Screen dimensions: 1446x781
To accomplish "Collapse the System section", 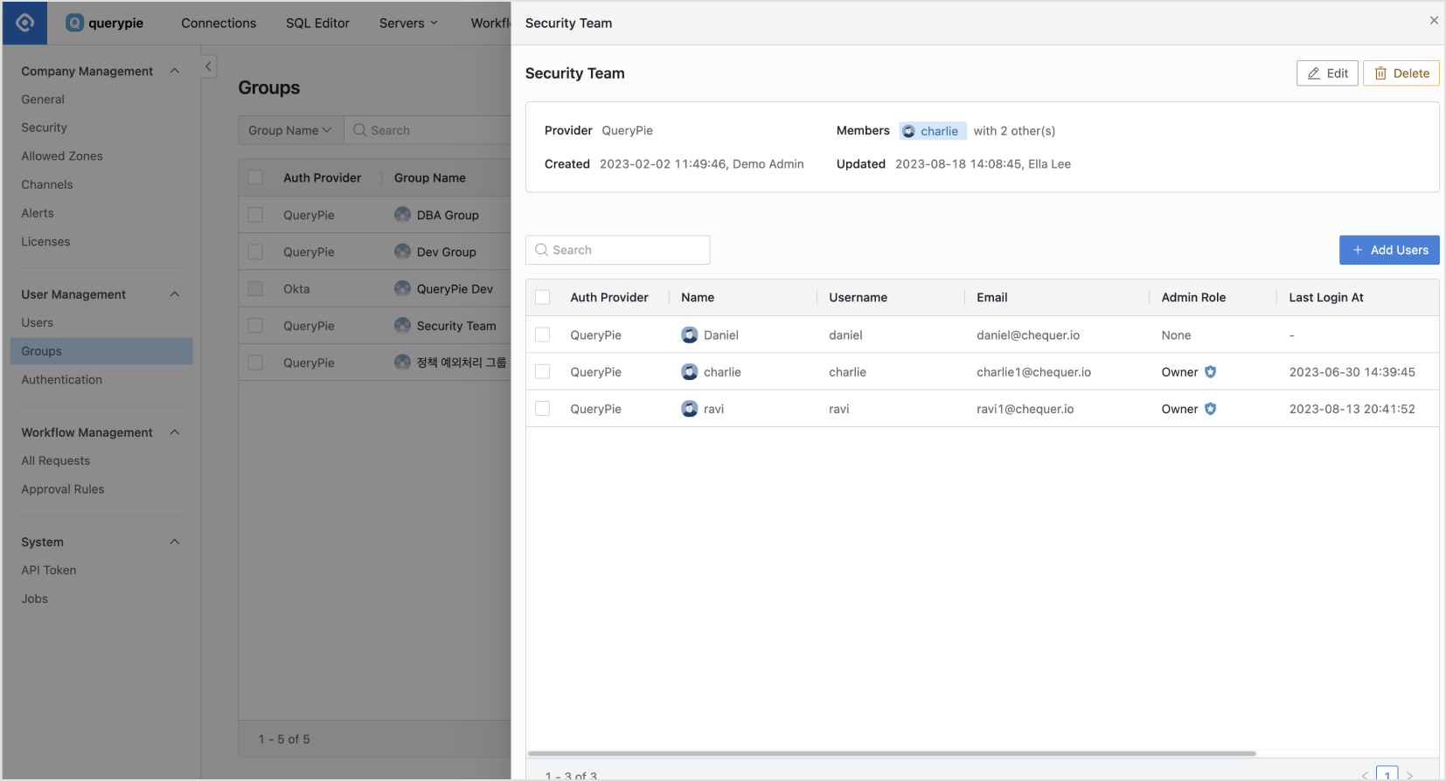I will point(175,542).
